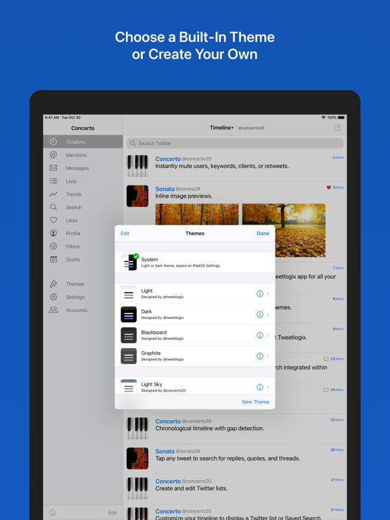Tap the info icon at sidebar bottom
This screenshot has height=520, width=390.
pos(52,513)
